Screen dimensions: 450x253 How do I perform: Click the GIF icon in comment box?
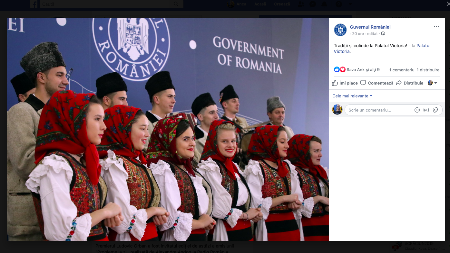coord(426,110)
